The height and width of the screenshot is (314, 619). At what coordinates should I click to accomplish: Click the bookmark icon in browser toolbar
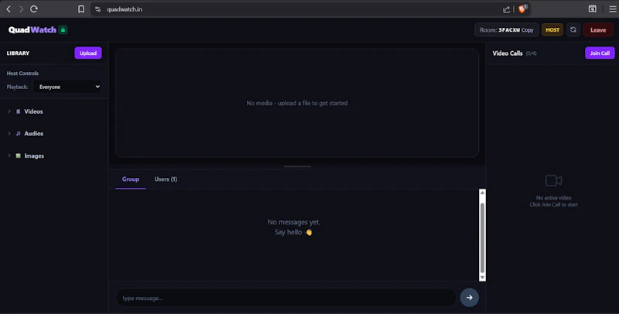tap(81, 9)
